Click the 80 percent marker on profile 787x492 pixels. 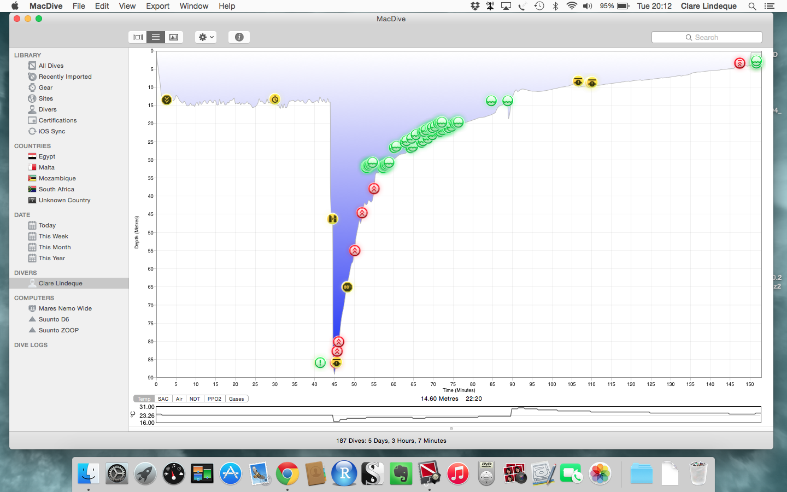[x=346, y=287]
